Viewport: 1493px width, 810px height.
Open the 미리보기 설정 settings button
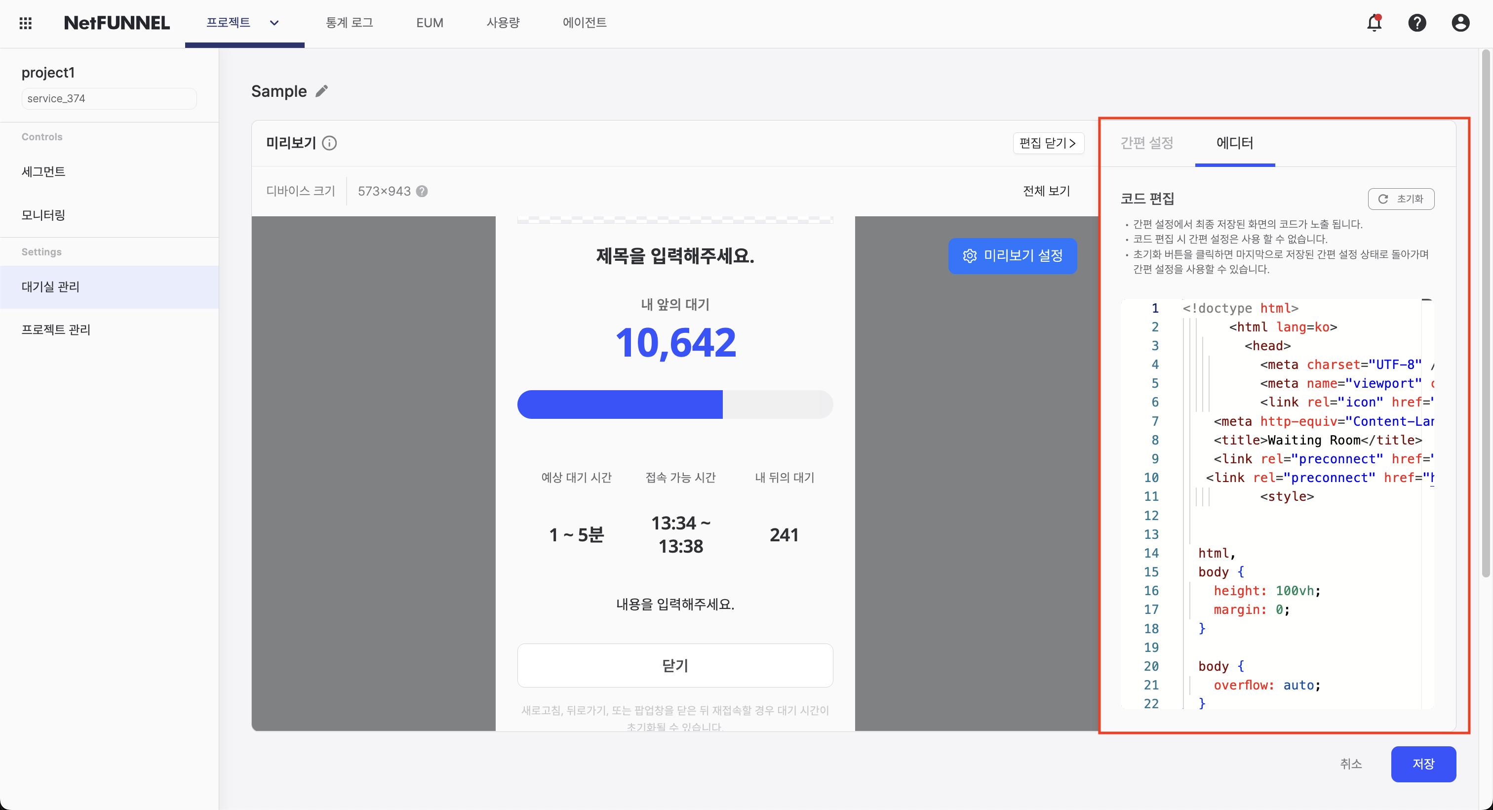click(1012, 256)
